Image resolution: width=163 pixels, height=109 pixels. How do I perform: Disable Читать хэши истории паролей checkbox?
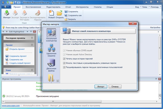coord(64,58)
